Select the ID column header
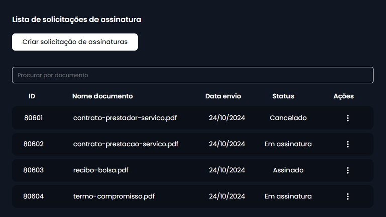Viewport: 386px width, 217px height. pos(32,96)
